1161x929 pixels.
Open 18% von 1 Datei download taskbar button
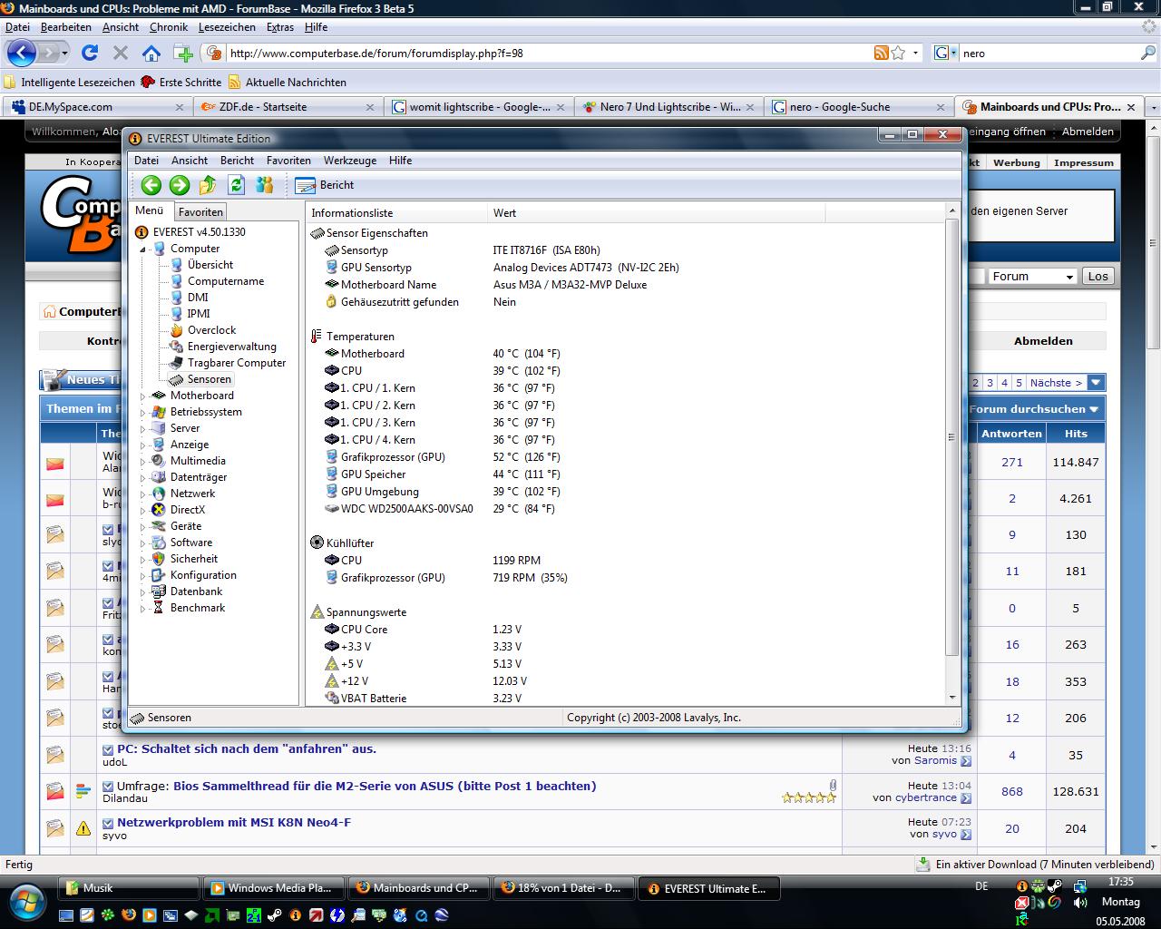[564, 888]
